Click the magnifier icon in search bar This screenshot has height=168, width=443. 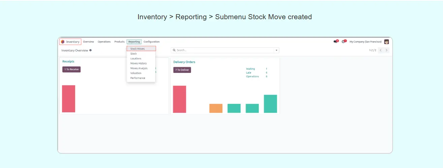pos(174,50)
